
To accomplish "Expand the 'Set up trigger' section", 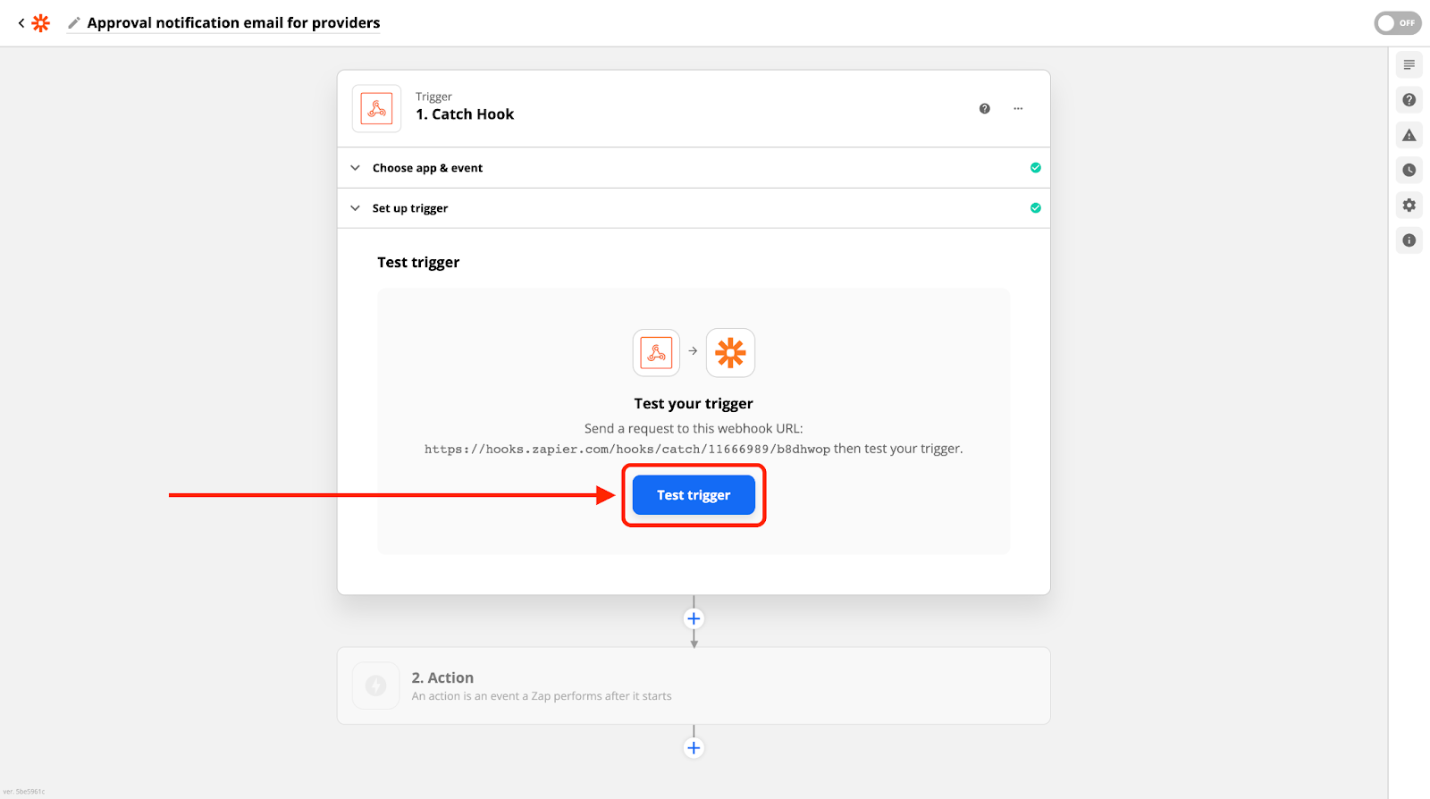I will 693,208.
